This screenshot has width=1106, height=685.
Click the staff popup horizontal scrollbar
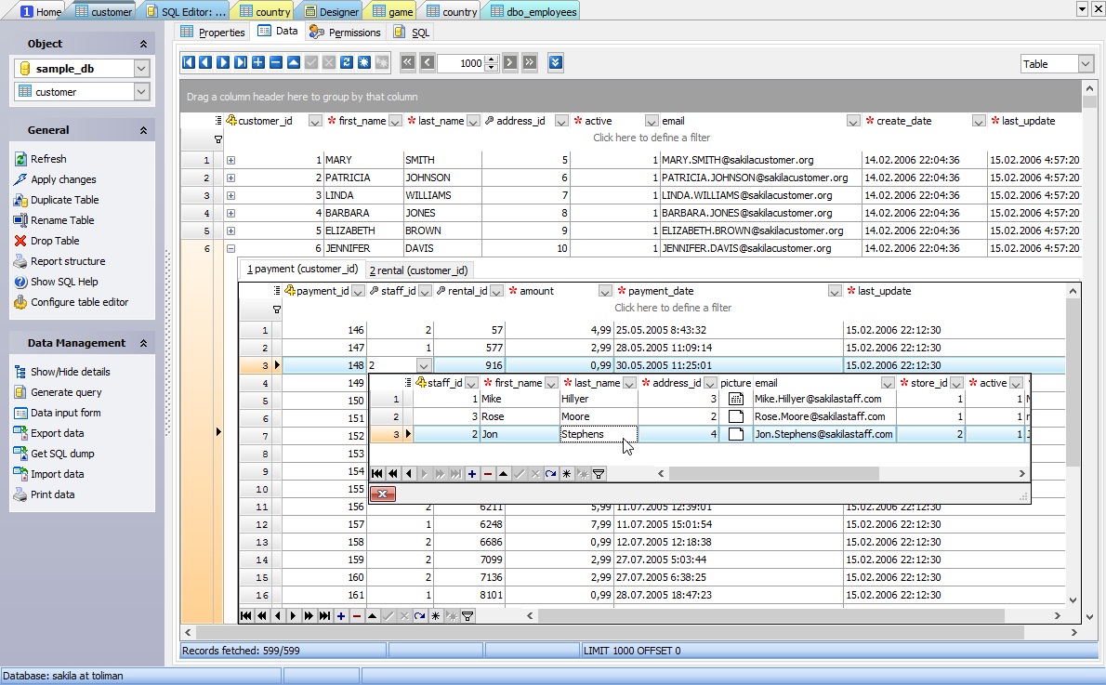coord(771,474)
